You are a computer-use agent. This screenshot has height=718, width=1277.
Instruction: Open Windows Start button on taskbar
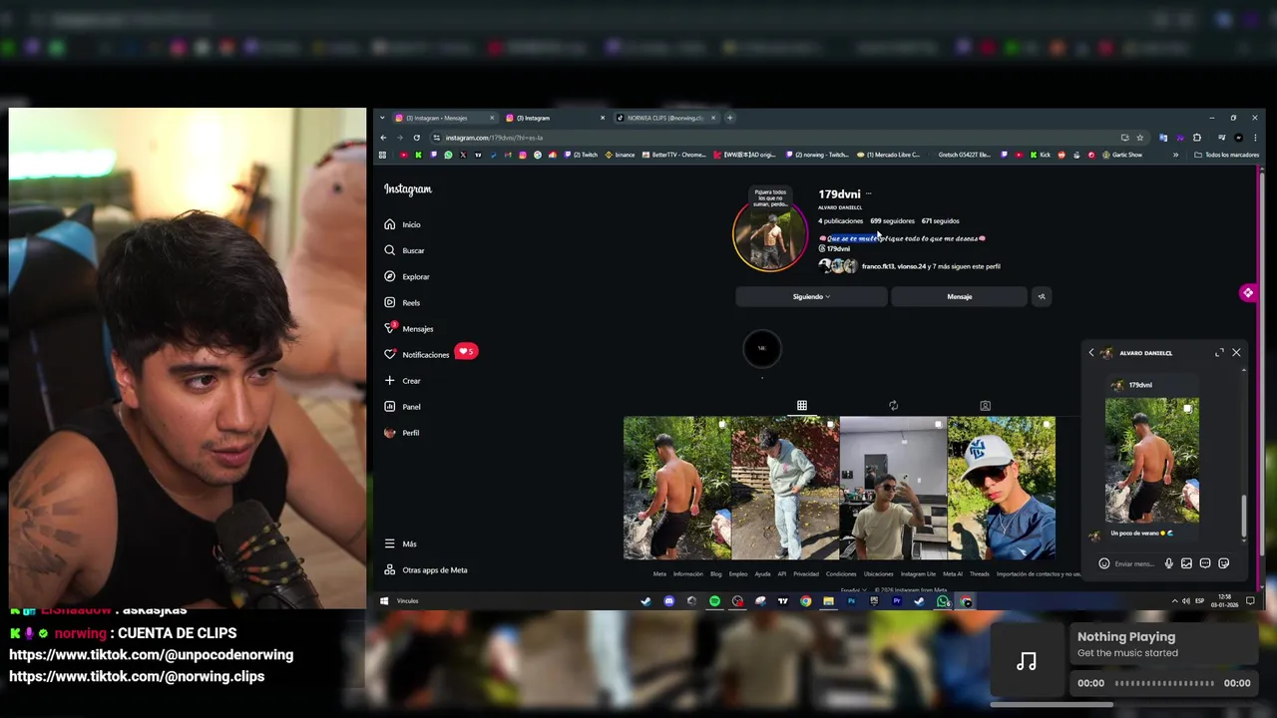384,601
